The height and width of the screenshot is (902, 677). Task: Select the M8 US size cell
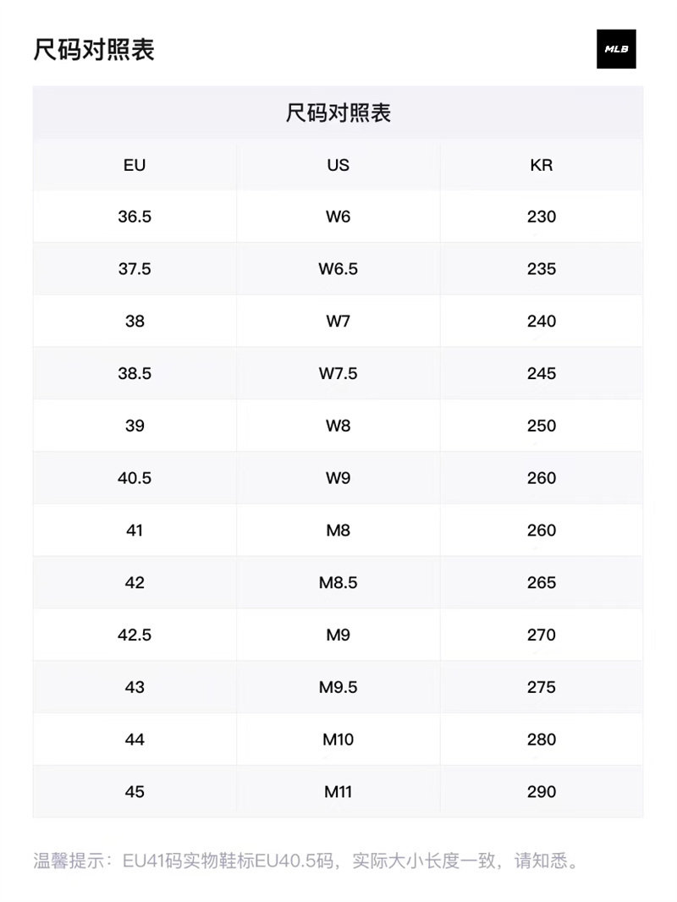pyautogui.click(x=338, y=531)
